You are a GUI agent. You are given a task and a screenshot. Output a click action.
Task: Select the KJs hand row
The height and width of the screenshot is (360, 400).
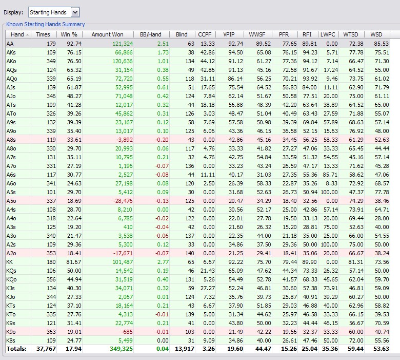tap(198, 288)
